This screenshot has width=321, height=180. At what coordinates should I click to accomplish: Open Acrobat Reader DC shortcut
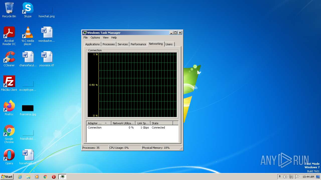coord(9,36)
